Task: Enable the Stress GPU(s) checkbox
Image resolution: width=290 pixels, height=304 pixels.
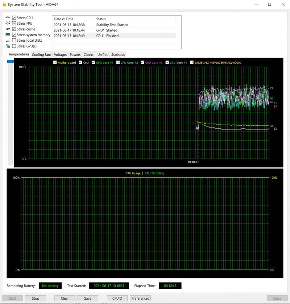Action: point(14,46)
